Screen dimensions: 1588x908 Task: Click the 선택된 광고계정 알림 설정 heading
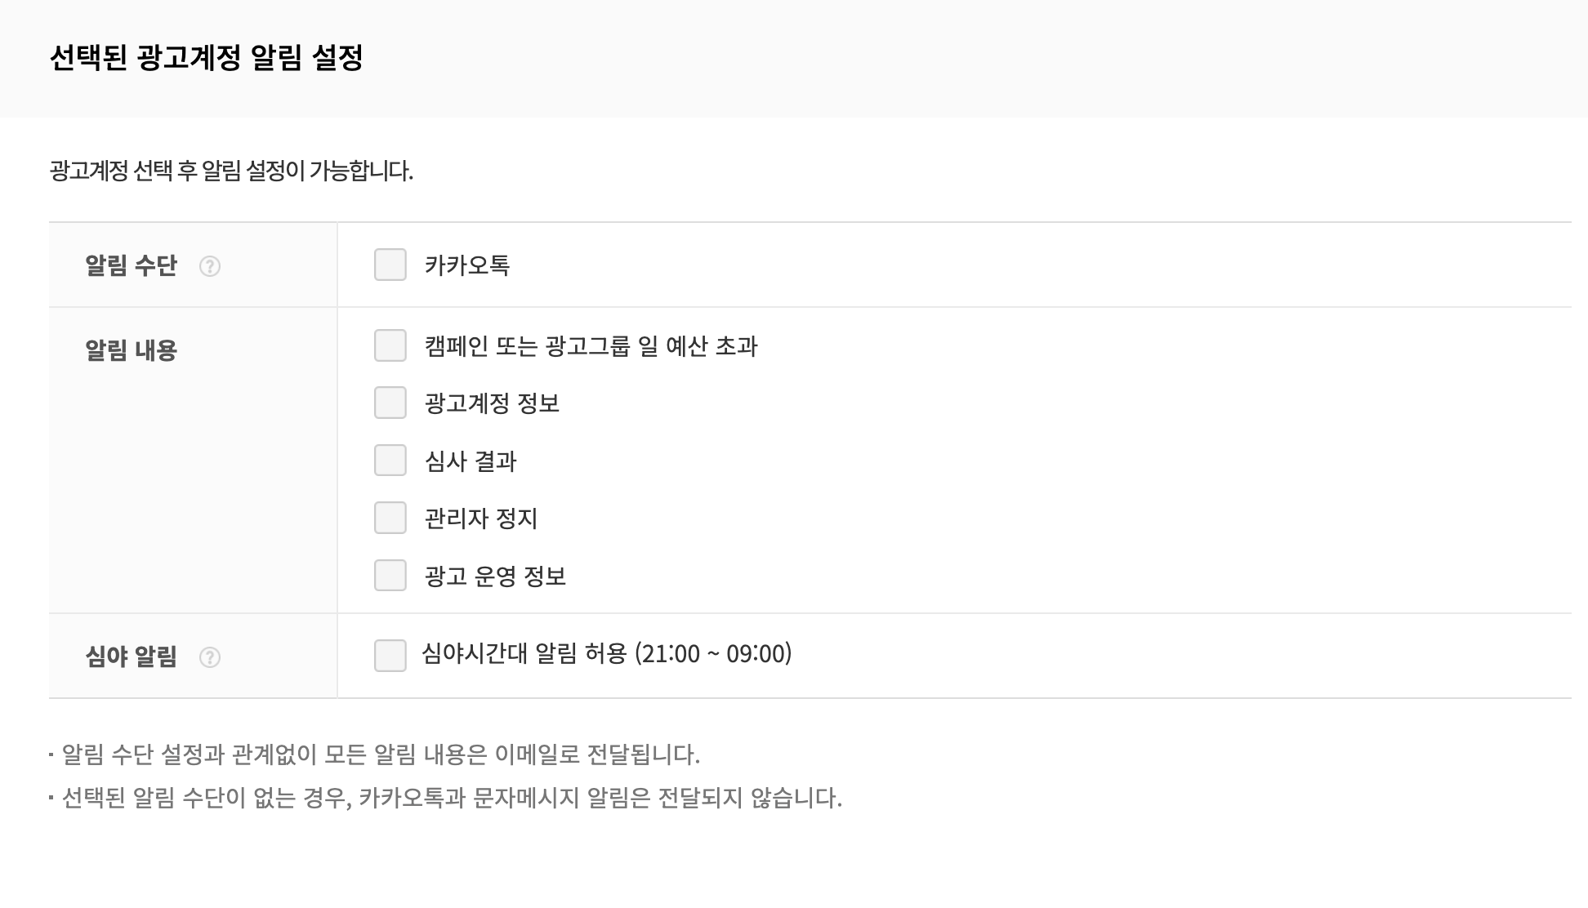[x=206, y=58]
